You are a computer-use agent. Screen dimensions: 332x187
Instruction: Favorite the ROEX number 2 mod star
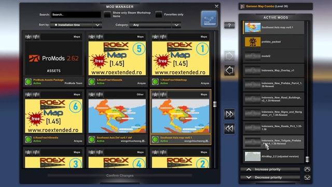[x=155, y=152]
